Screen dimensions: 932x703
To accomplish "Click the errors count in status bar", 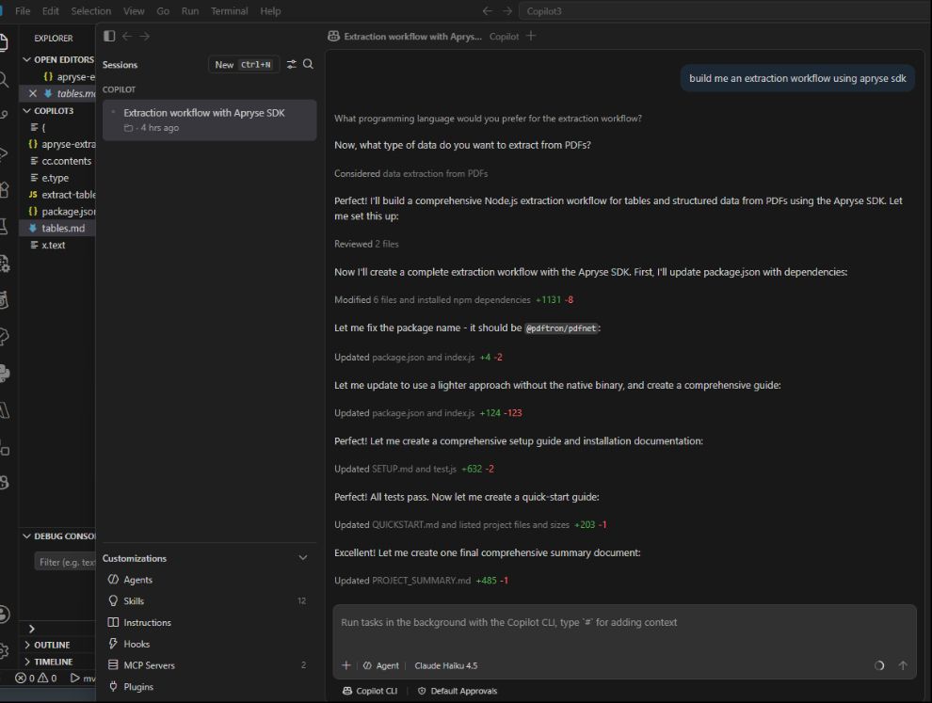I will pos(25,678).
